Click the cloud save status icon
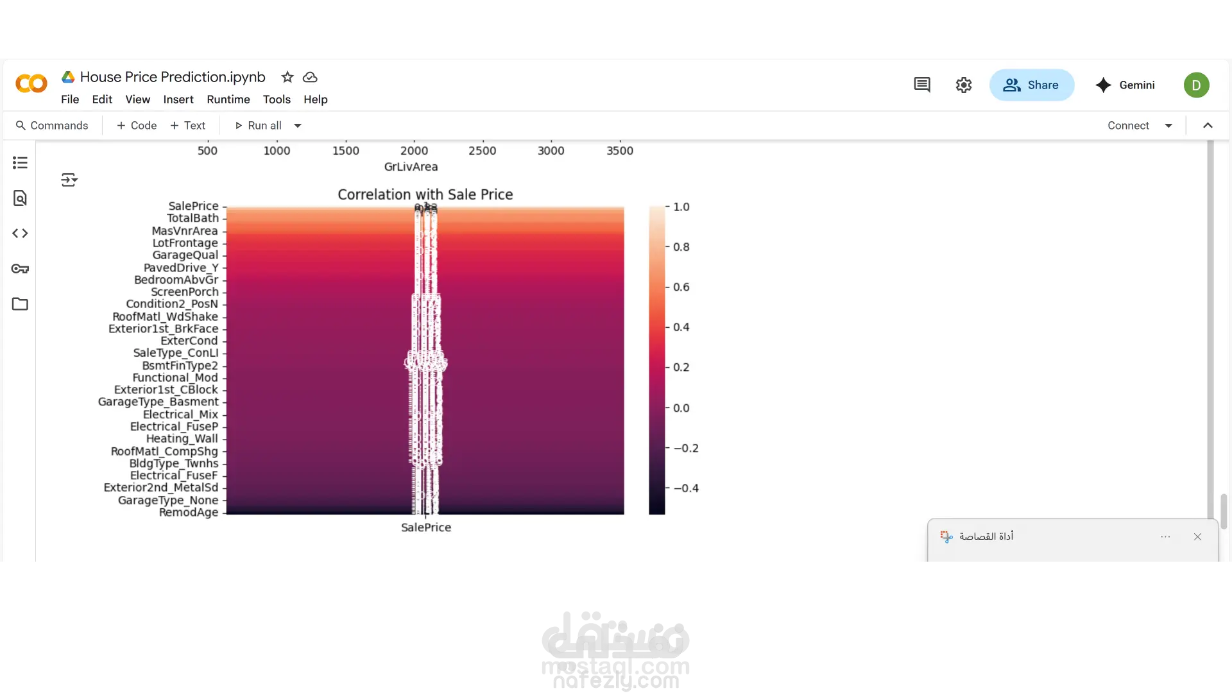Screen dimensions: 1232x693 click(x=310, y=77)
